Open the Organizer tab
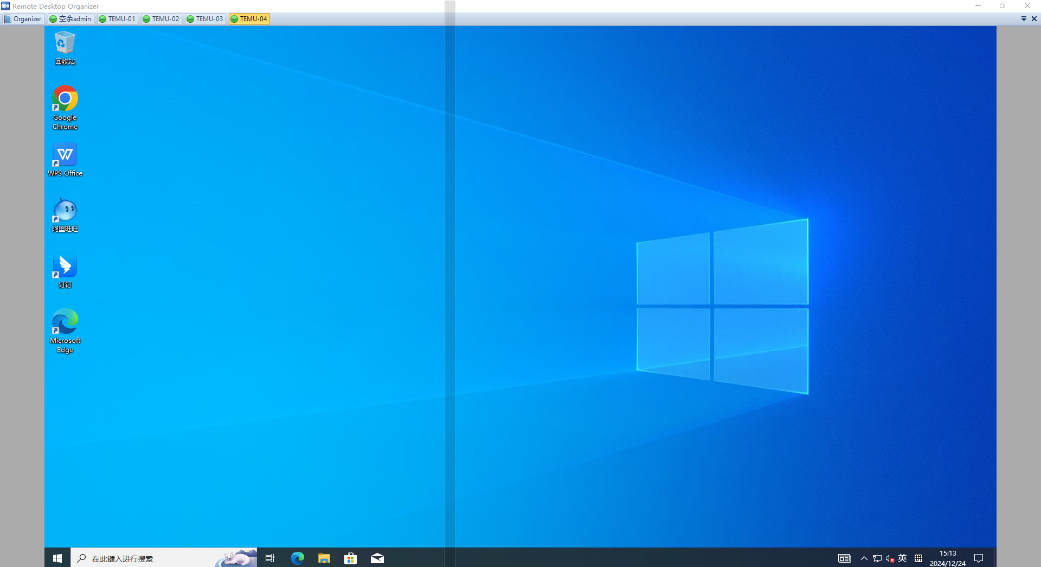Image resolution: width=1041 pixels, height=567 pixels. [23, 19]
